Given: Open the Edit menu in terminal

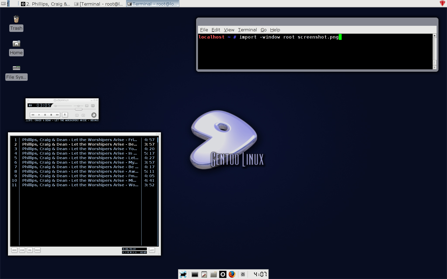Looking at the screenshot, I should (x=216, y=30).
